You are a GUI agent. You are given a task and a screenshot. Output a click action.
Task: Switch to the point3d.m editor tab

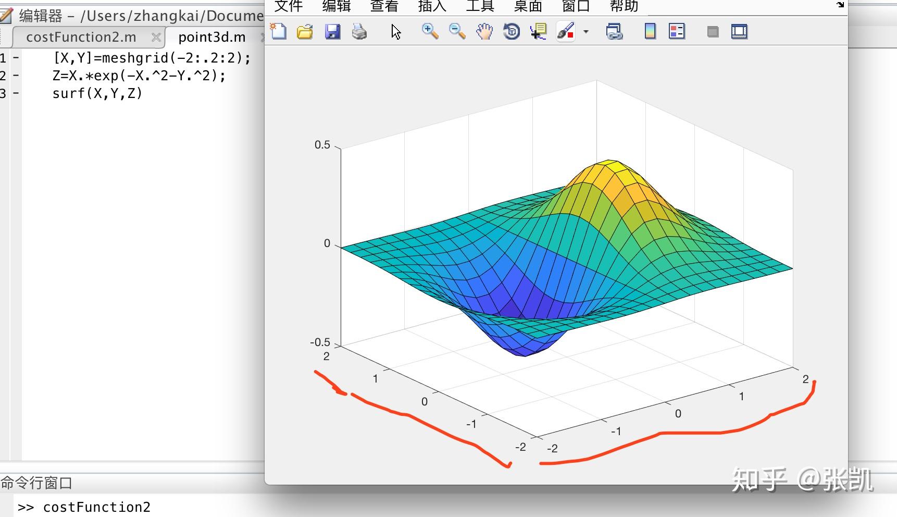211,36
